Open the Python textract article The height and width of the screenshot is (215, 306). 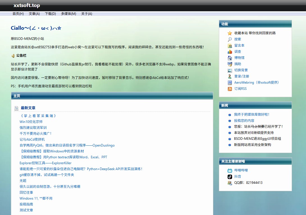click(x=64, y=157)
